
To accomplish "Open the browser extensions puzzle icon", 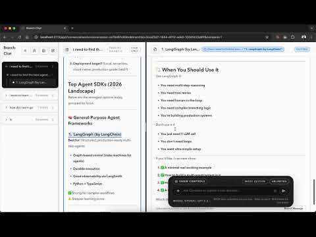I will [x=292, y=37].
